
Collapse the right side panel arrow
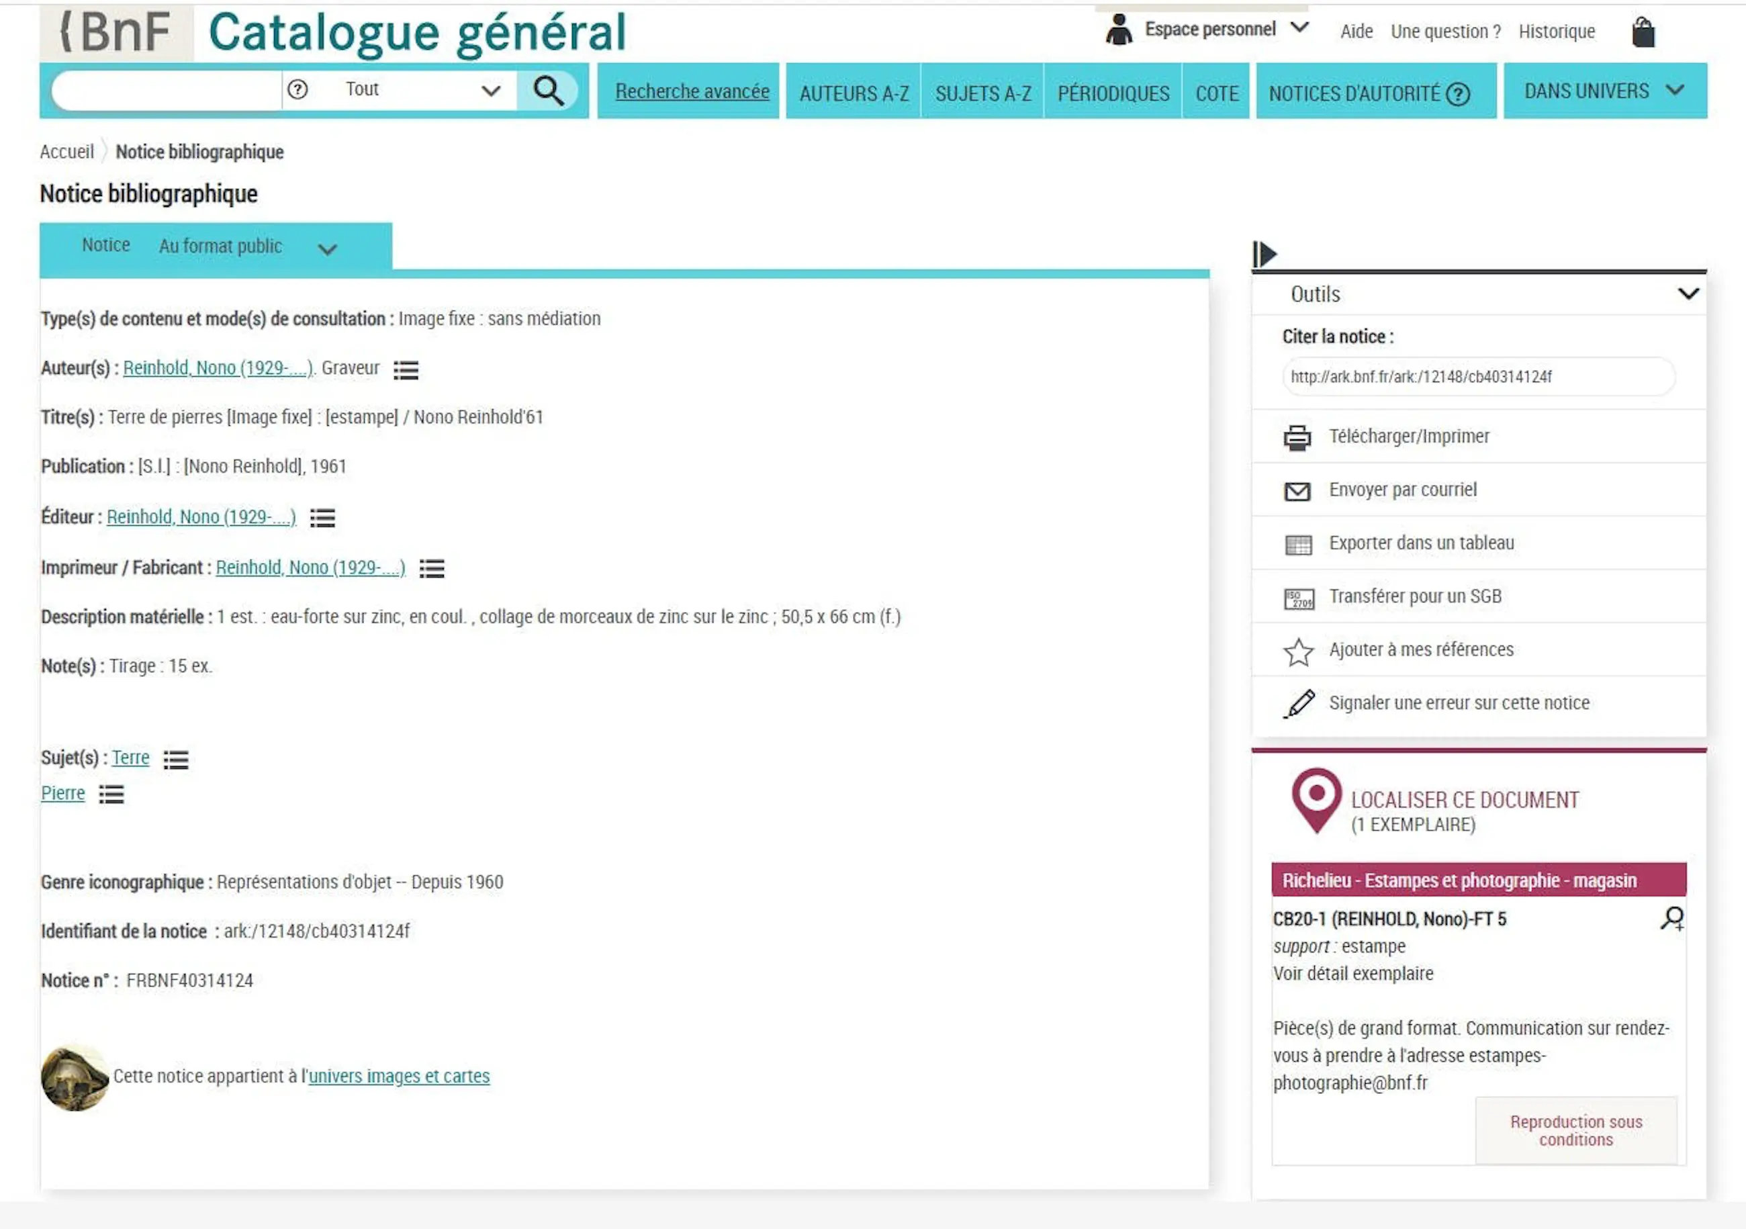[1265, 254]
